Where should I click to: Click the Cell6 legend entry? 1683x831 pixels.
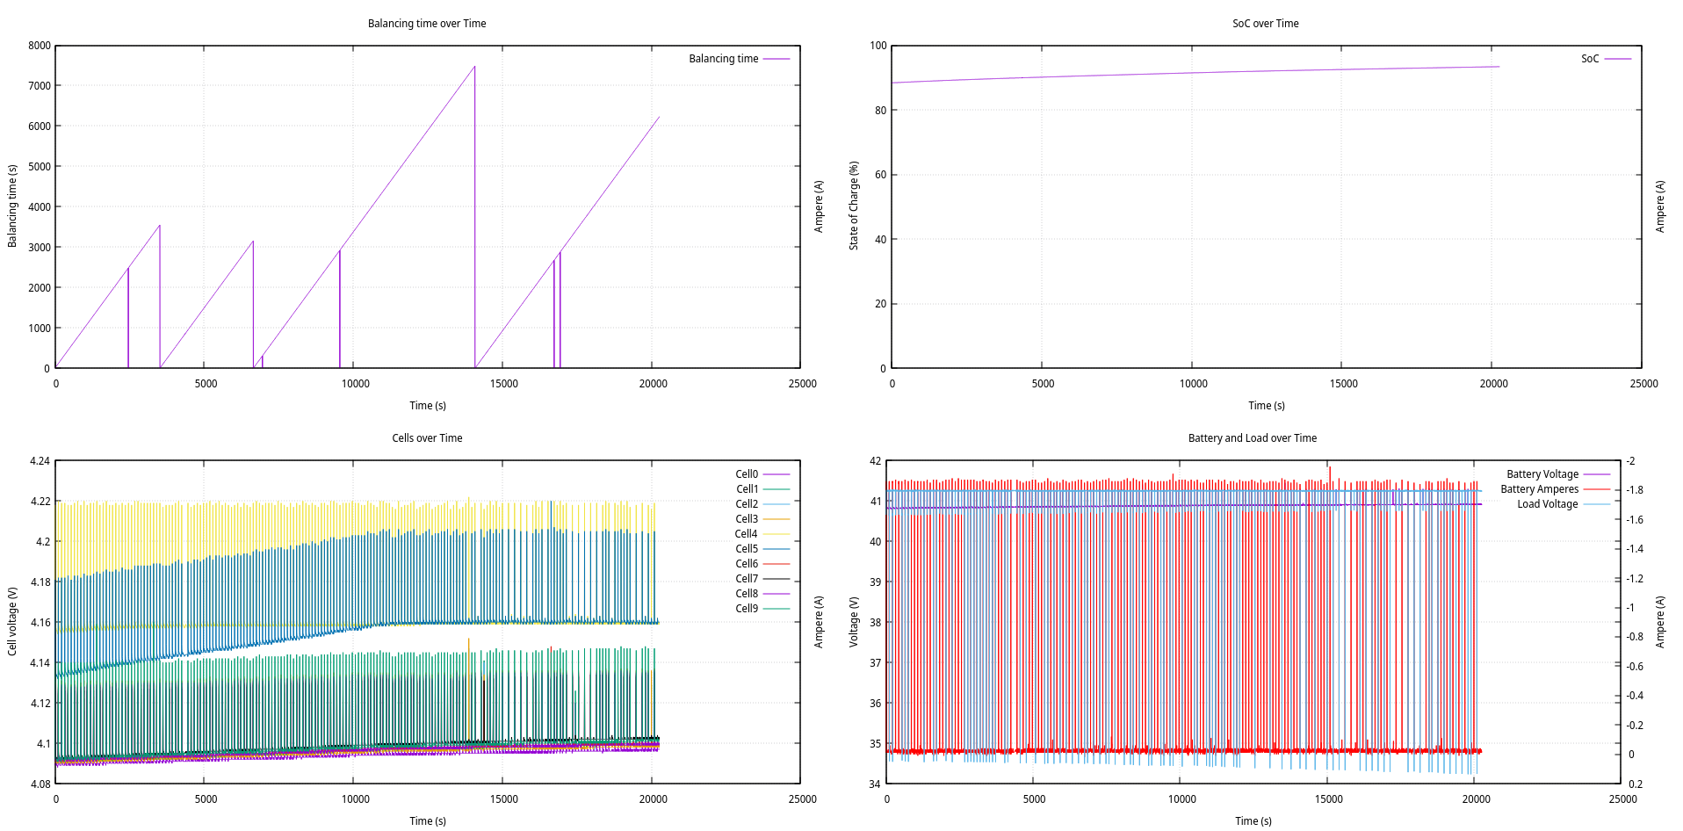point(746,564)
